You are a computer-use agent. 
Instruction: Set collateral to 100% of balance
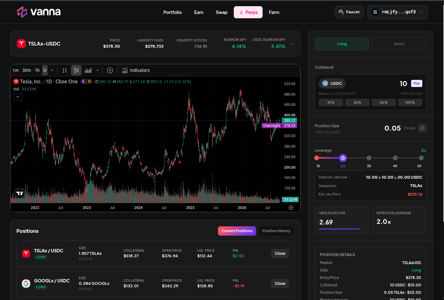point(410,102)
